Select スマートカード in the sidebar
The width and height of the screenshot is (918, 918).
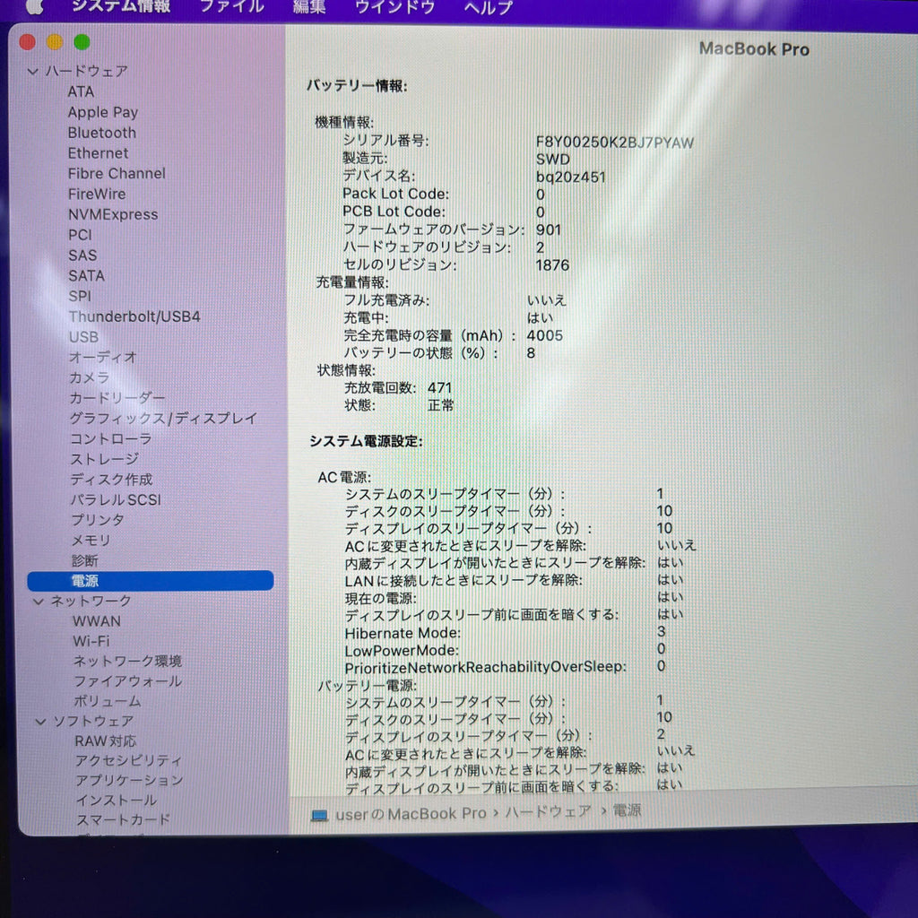pyautogui.click(x=124, y=820)
